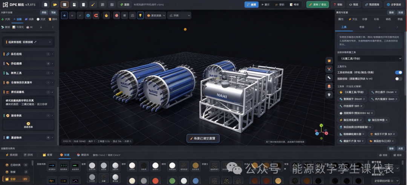Expand the section with the chain link icon
The width and height of the screenshot is (407, 185).
pyautogui.click(x=29, y=54)
